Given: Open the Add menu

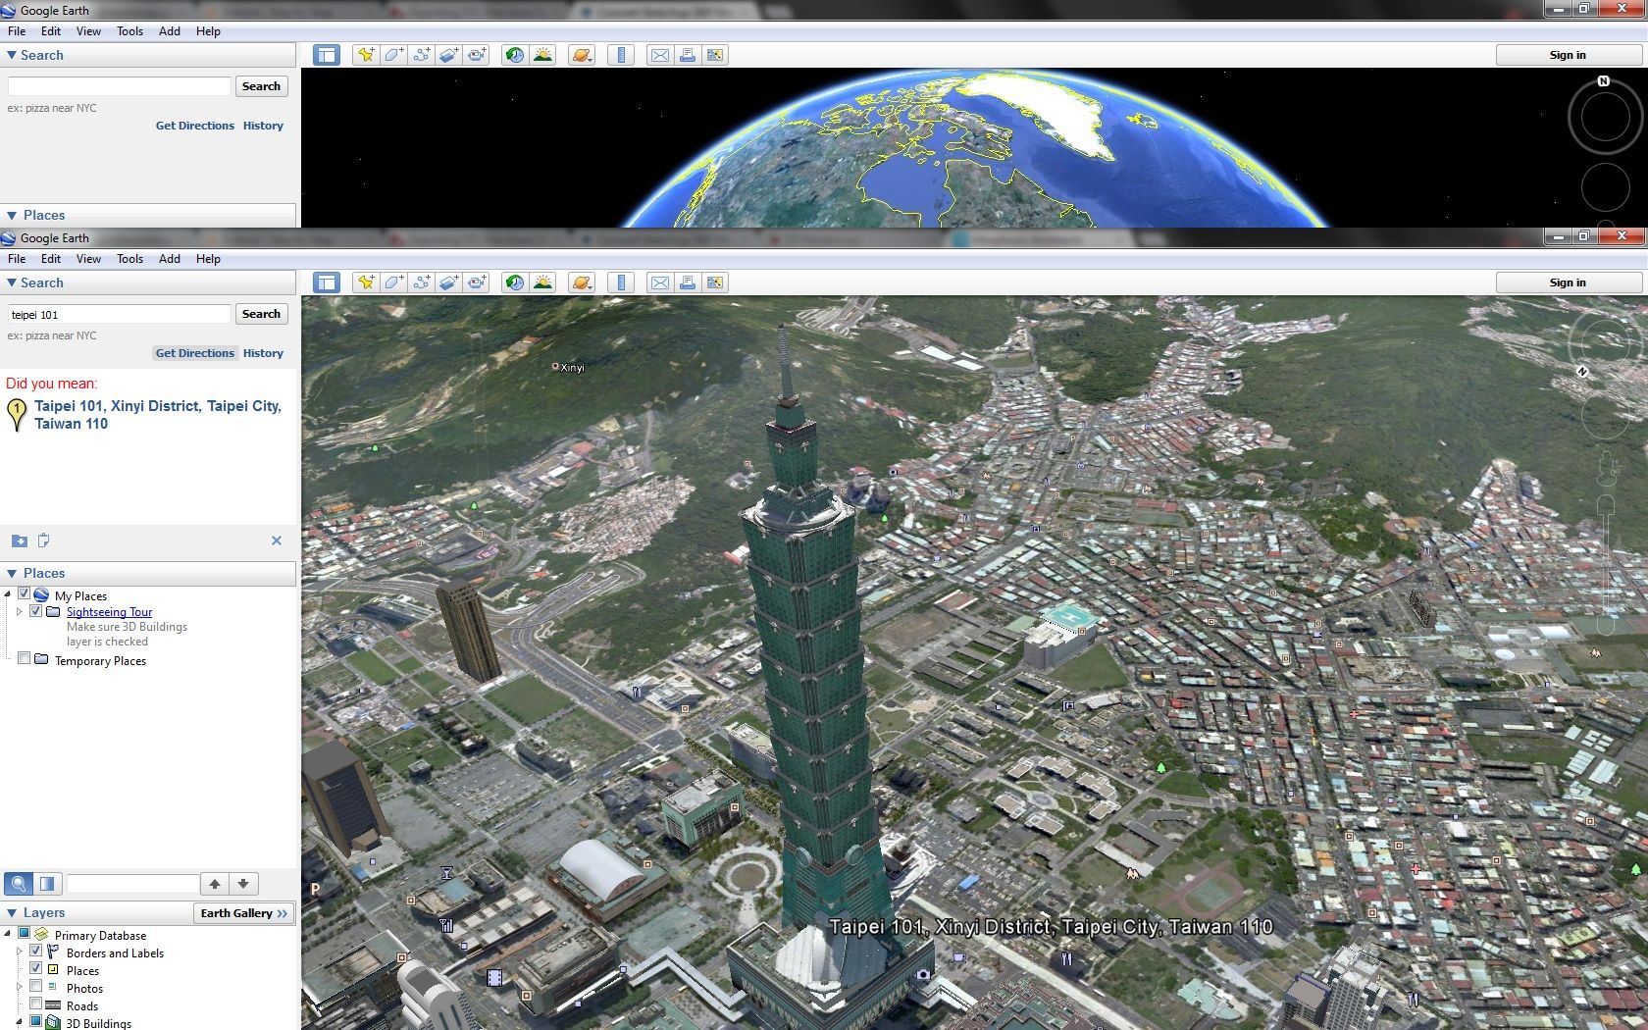Looking at the screenshot, I should [x=169, y=258].
